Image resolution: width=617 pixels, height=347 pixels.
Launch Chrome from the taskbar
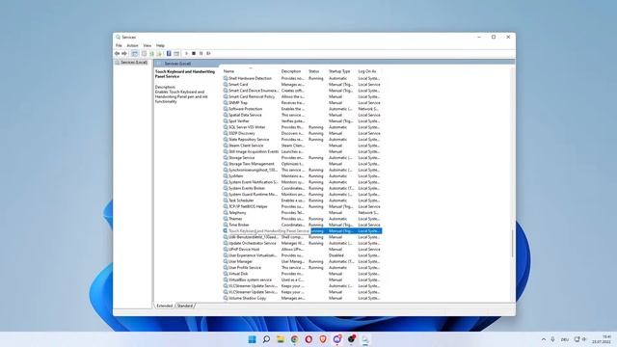click(x=295, y=339)
